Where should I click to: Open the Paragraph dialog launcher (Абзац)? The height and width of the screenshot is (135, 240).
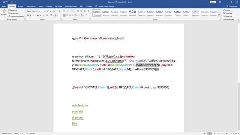pos(90,19)
